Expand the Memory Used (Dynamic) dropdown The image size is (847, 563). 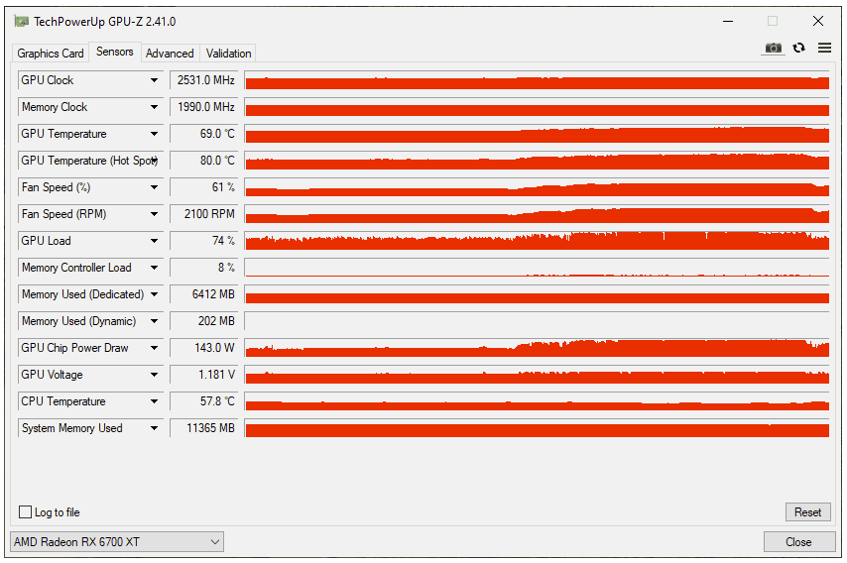pos(154,321)
